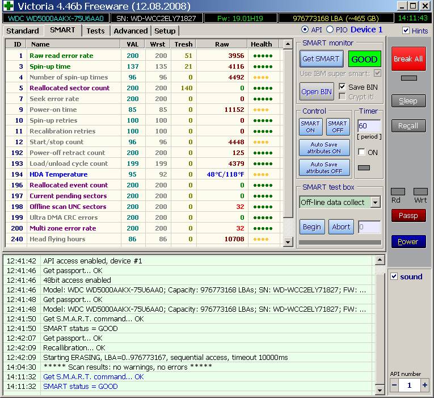Image resolution: width=434 pixels, height=398 pixels.
Task: Click the blue Power button
Action: pyautogui.click(x=408, y=241)
